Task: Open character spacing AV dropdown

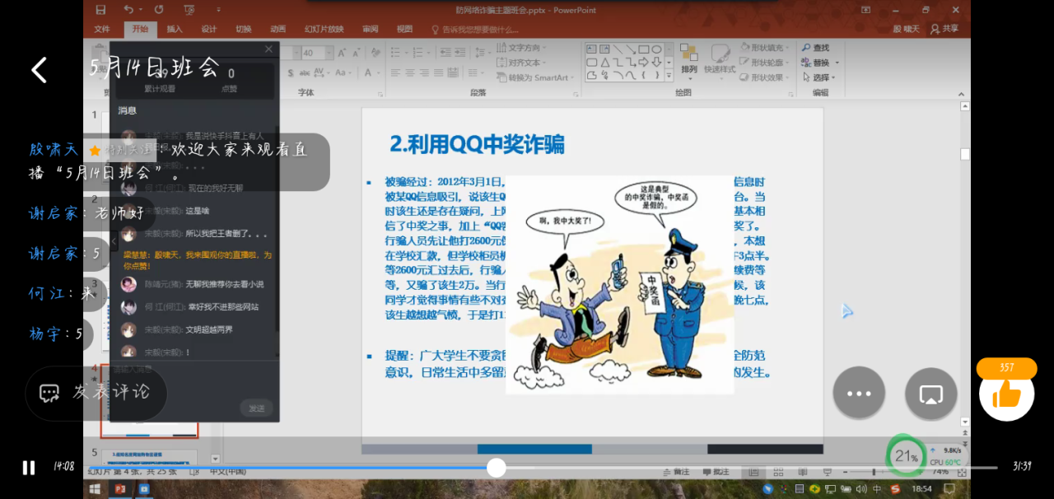Action: click(322, 72)
